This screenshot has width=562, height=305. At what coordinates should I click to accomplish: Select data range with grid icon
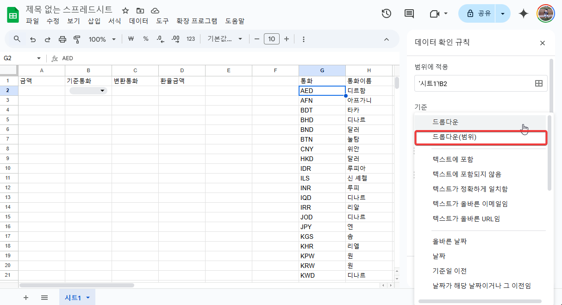click(539, 83)
